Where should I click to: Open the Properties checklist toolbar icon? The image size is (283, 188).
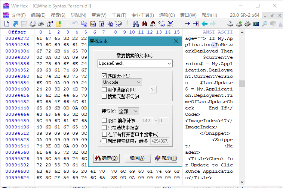50,23
